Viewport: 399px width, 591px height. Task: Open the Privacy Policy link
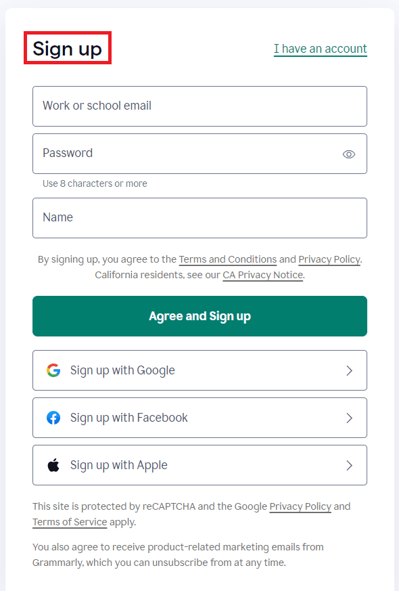click(x=329, y=259)
